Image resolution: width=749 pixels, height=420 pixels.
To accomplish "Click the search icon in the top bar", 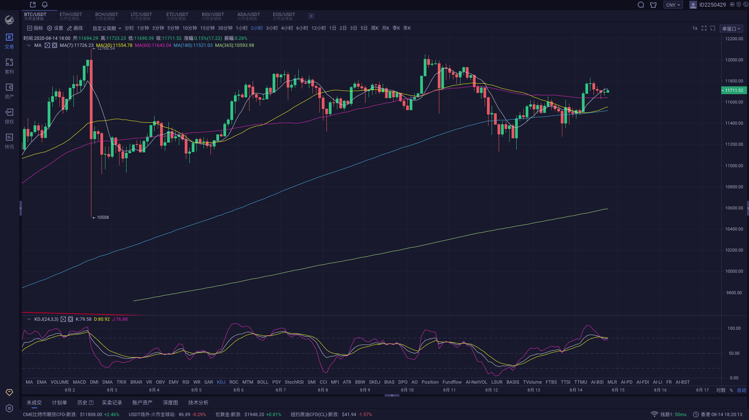I will click(x=640, y=5).
